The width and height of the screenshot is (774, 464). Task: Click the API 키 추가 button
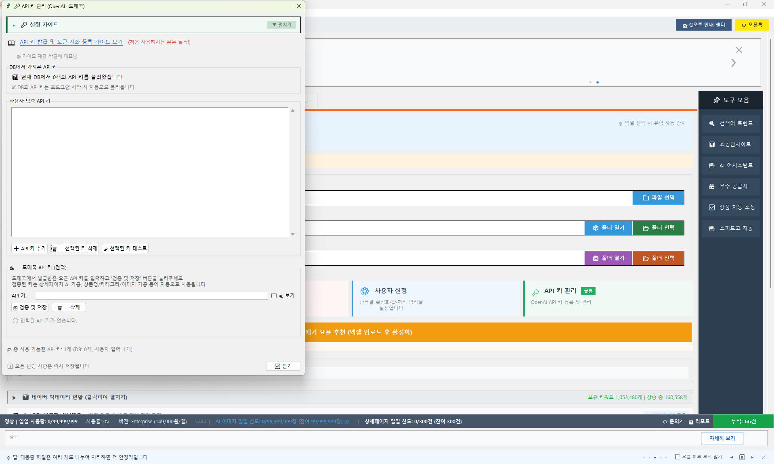[29, 249]
